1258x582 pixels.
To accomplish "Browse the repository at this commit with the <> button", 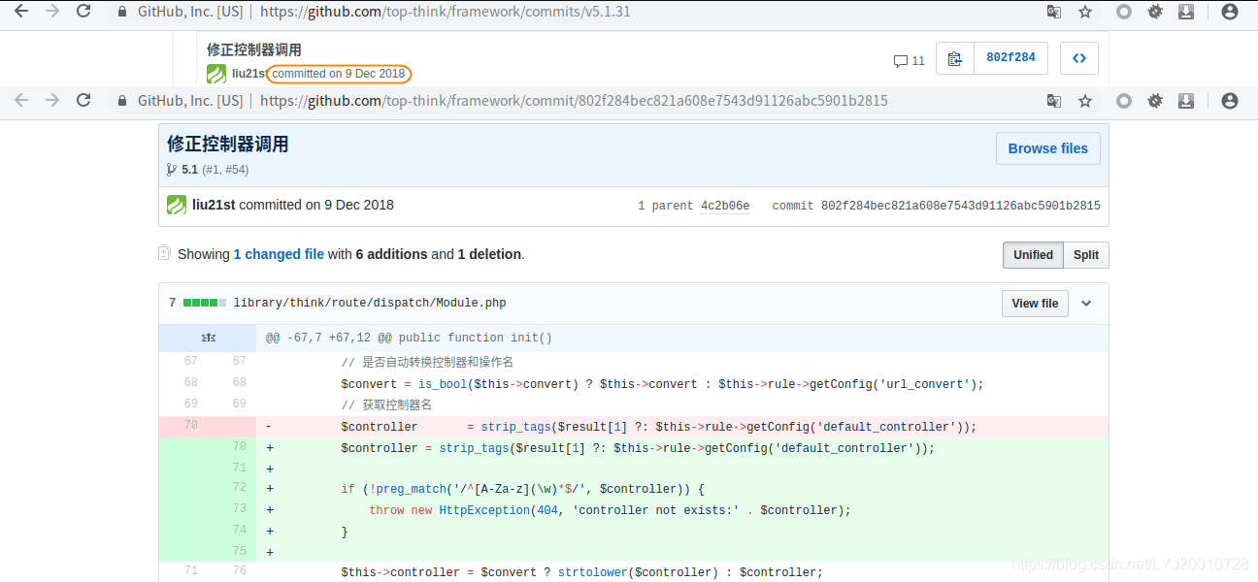I will (x=1078, y=58).
